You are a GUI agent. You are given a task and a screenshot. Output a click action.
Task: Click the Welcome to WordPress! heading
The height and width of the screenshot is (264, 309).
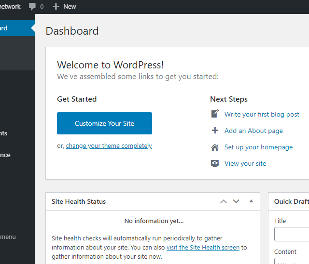pos(111,65)
